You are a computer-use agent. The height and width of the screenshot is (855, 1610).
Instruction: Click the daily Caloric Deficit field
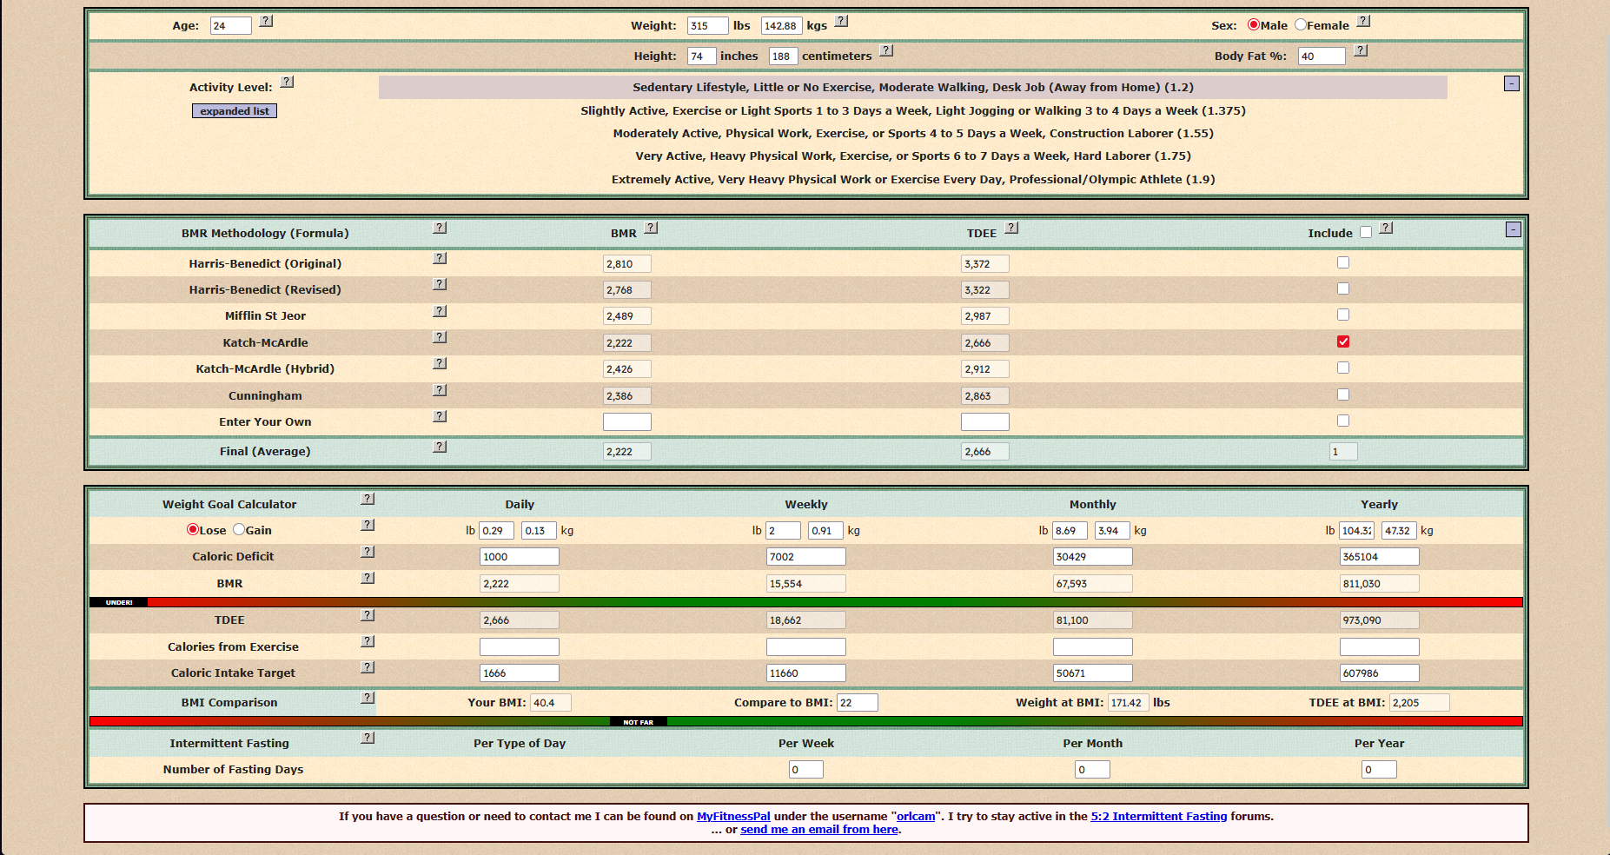(x=520, y=557)
